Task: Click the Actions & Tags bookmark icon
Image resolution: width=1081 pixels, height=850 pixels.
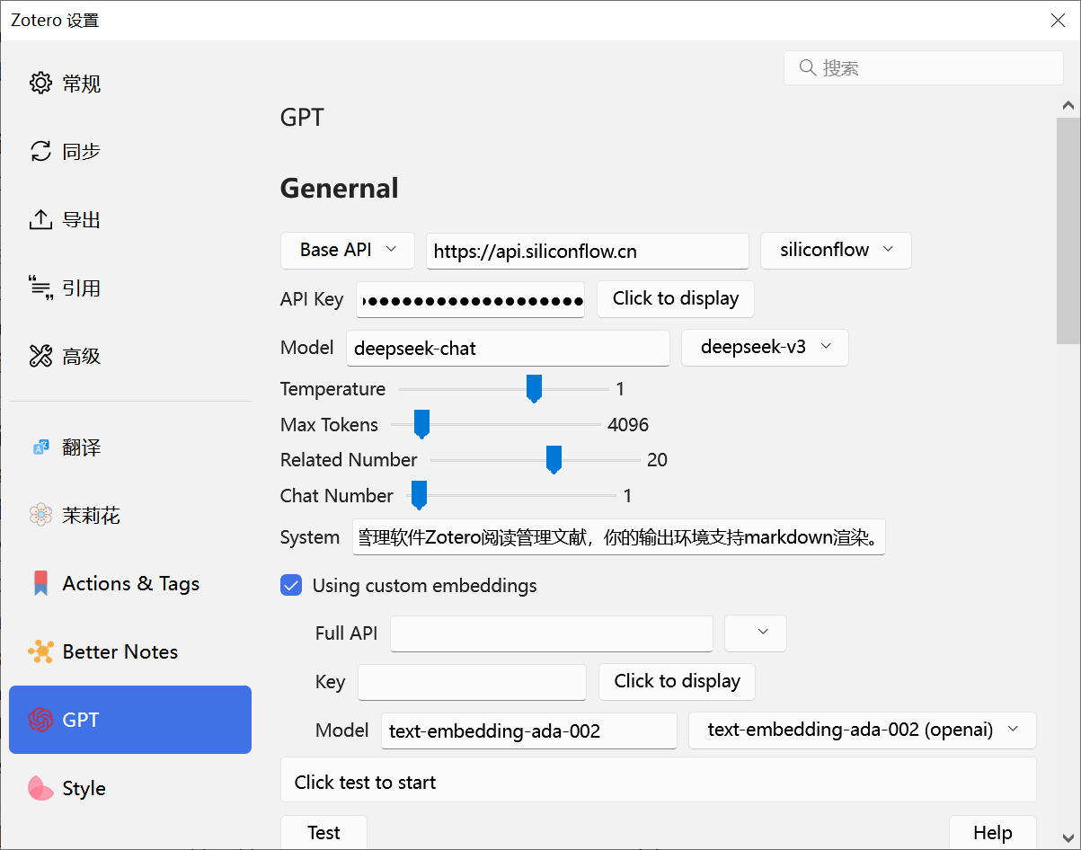Action: 40,583
